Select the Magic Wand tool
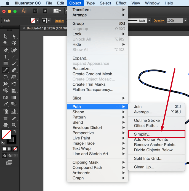Image resolution: width=189 pixels, height=191 pixels. tap(6, 43)
